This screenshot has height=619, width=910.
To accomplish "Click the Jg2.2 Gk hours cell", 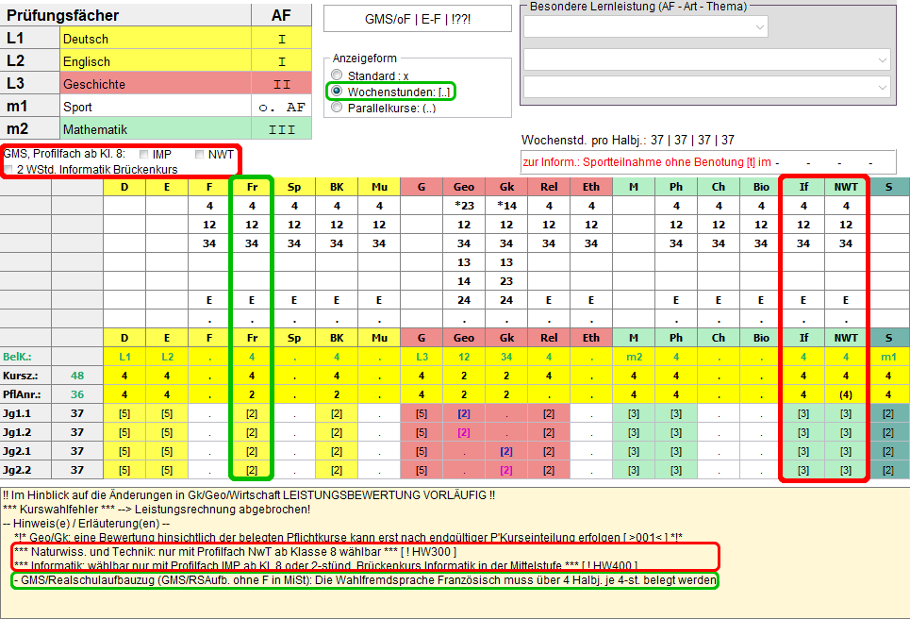I will (506, 470).
